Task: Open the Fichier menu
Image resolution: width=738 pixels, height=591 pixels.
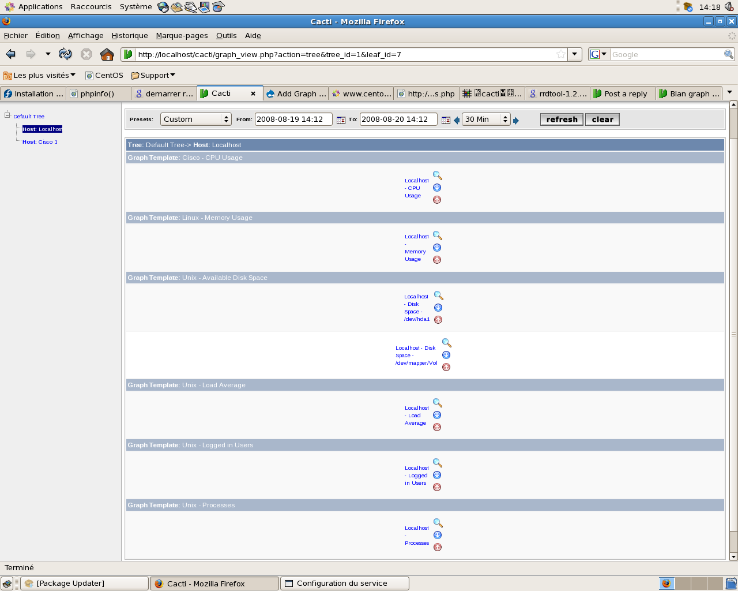Action: [x=16, y=35]
